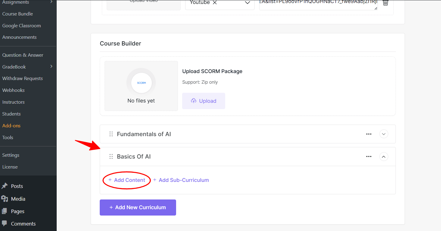Image resolution: width=441 pixels, height=231 pixels.
Task: Click the drag handle of Fundamentals of AI
Action: point(111,134)
